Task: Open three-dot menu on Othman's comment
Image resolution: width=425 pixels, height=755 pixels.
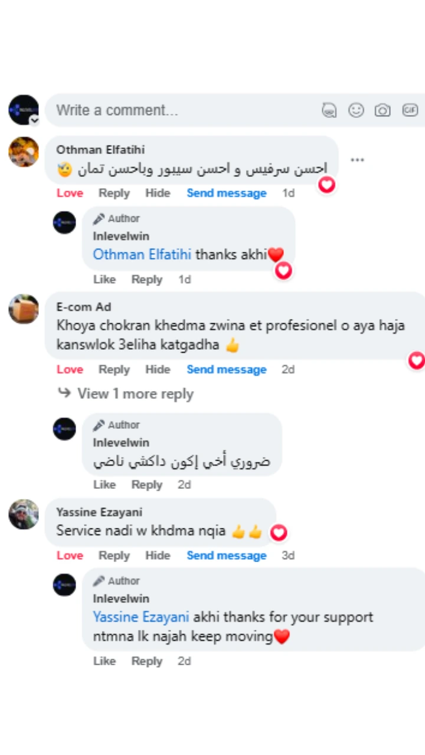Action: click(x=357, y=160)
